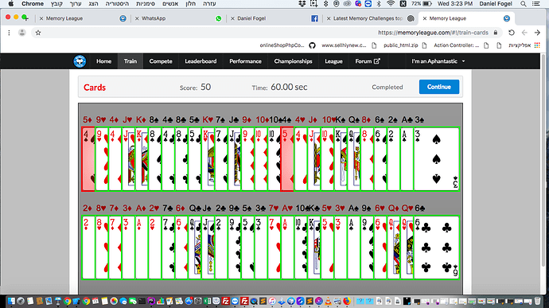Screen dimensions: 549x308
Task: Click the Chrome profile avatar icon
Action: coord(22,33)
